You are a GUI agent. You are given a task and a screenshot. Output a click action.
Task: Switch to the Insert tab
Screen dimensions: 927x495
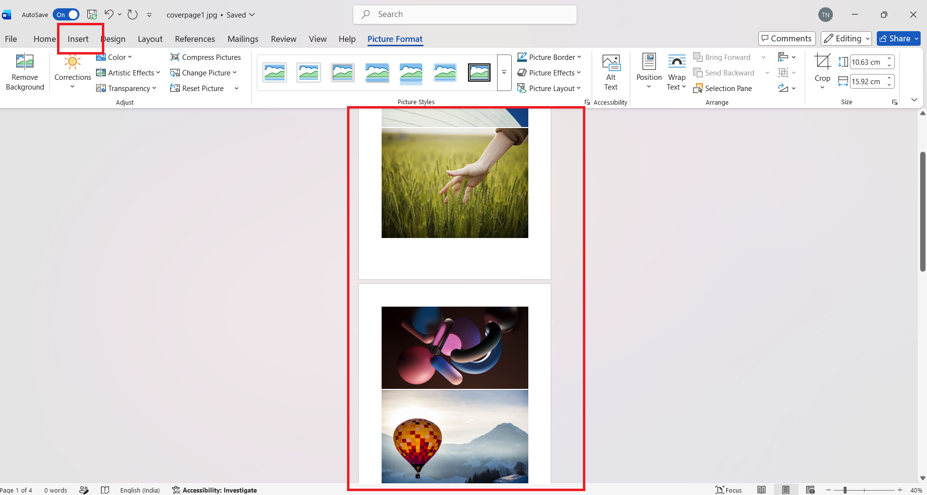[x=78, y=39]
